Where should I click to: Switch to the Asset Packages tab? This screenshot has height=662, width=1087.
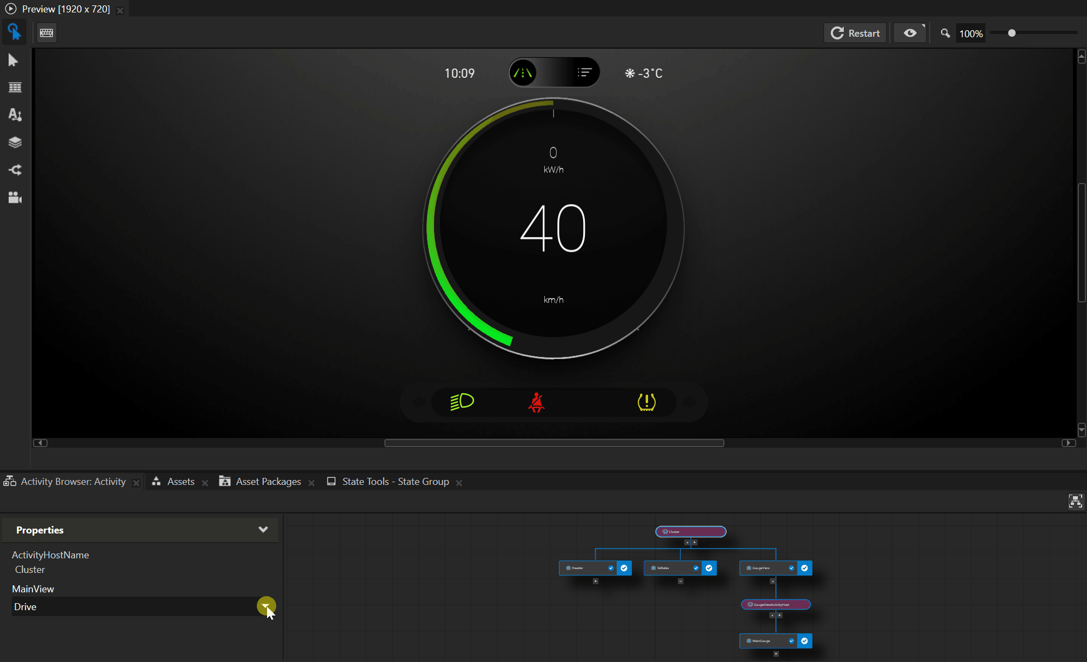coord(268,481)
